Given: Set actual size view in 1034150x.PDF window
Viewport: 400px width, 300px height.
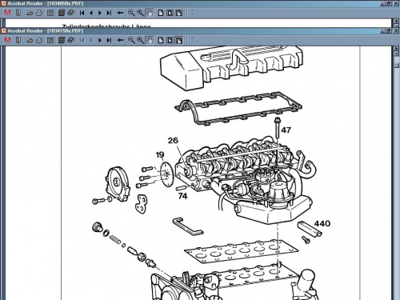Looking at the screenshot, I should [x=161, y=40].
